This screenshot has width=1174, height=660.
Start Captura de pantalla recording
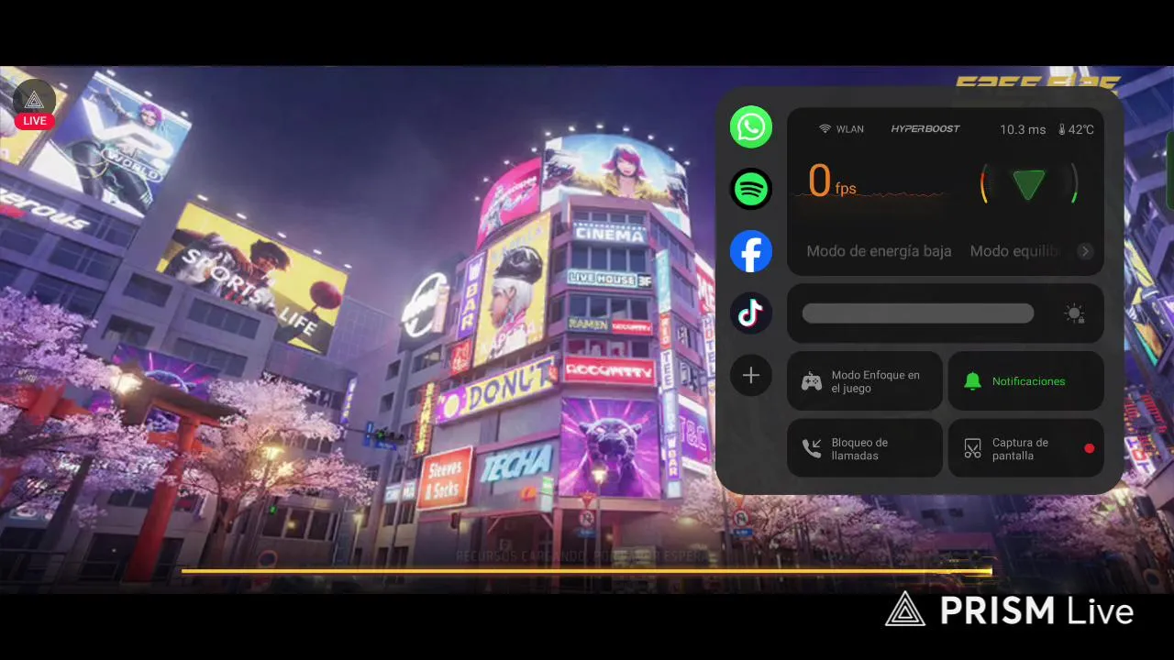(x=1025, y=448)
